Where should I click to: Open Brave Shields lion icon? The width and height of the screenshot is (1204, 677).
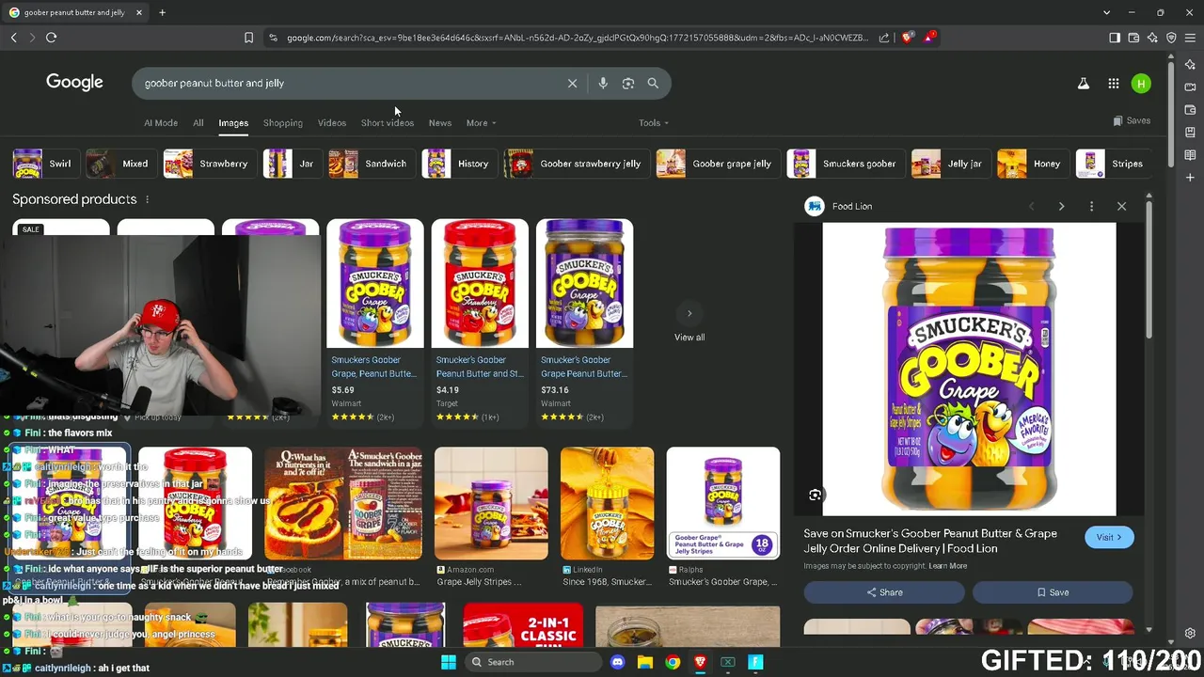point(908,38)
